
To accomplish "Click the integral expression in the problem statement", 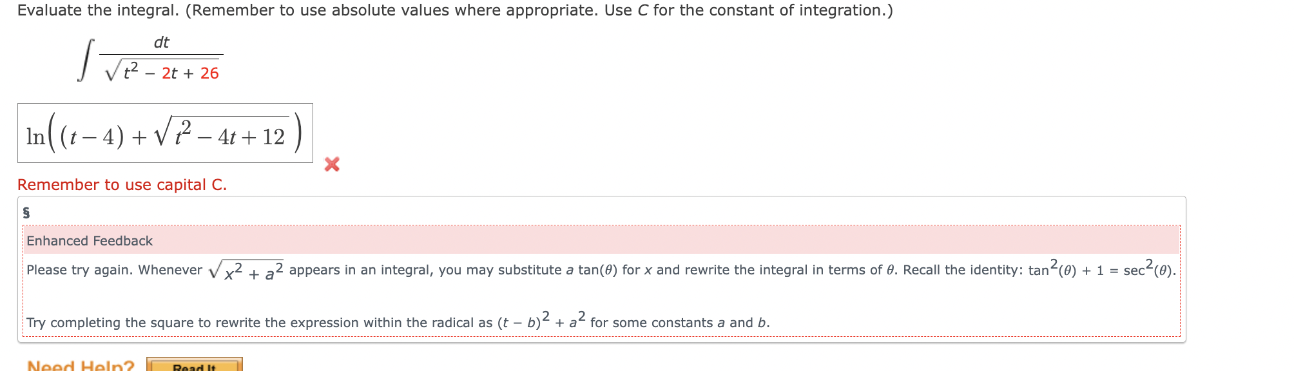I will coord(148,58).
